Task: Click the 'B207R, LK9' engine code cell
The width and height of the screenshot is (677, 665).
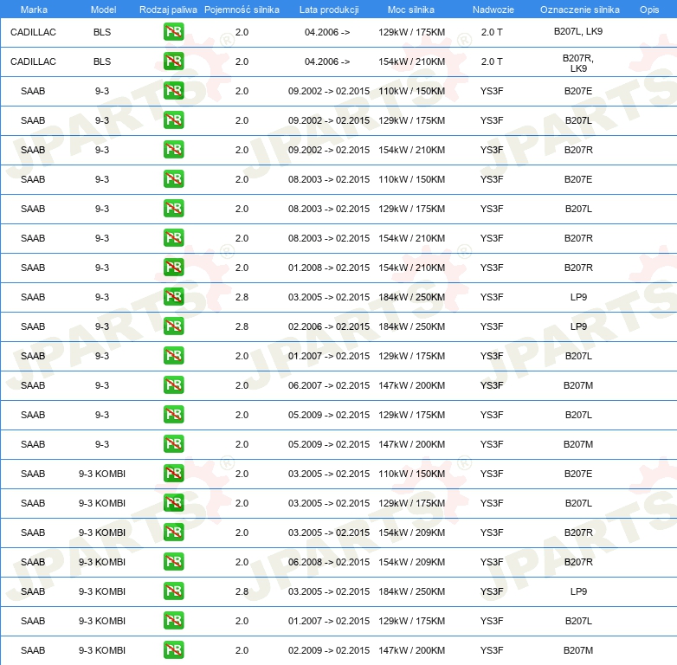Action: click(578, 61)
